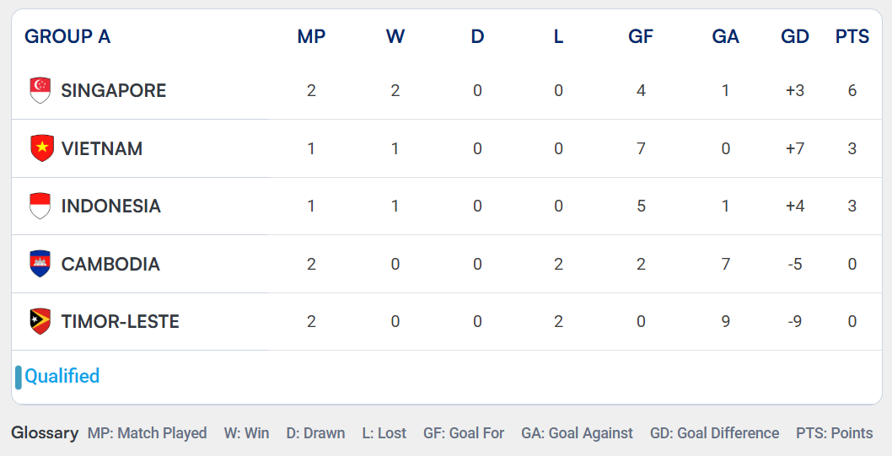Click the MP column header

coord(311,36)
